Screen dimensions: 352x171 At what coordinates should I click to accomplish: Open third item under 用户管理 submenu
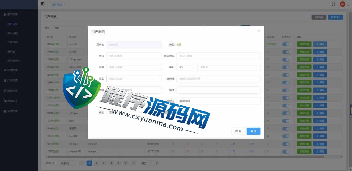(12, 42)
